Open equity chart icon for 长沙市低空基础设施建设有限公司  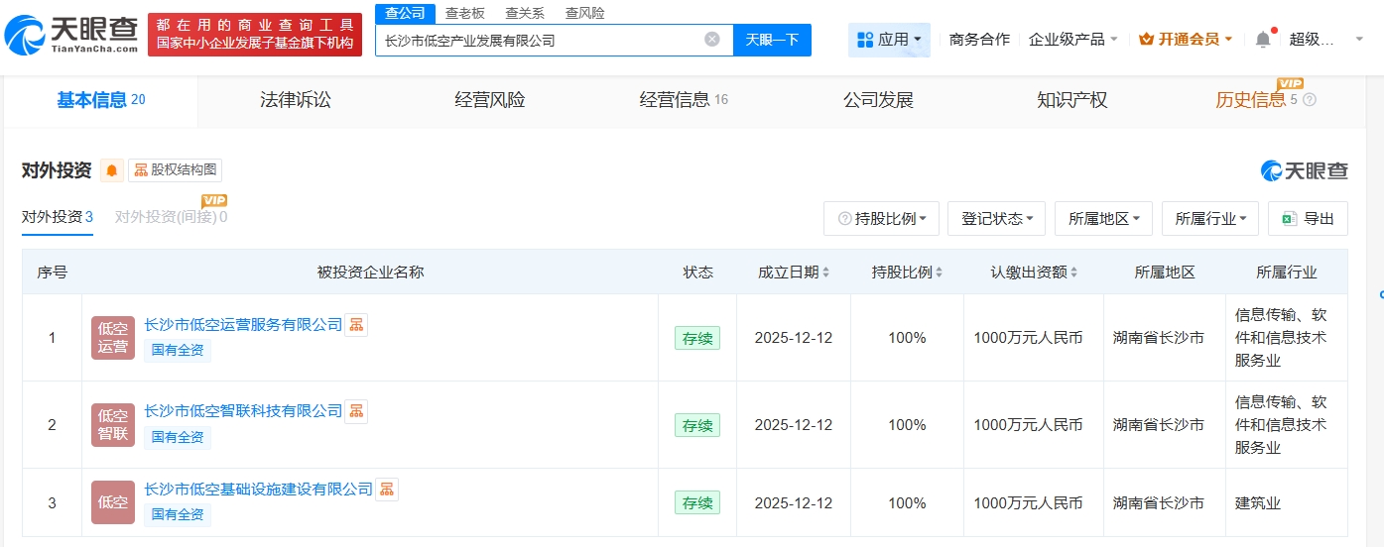[387, 489]
